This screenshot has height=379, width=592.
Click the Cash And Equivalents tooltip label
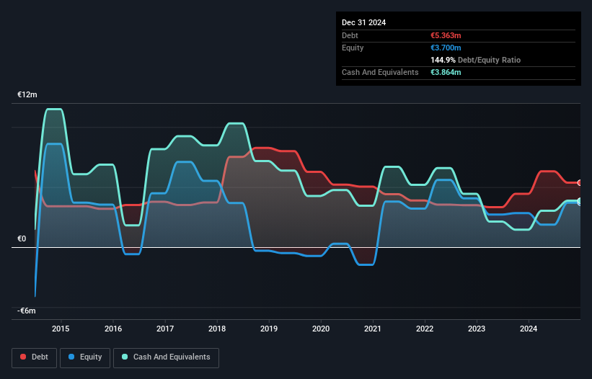380,72
